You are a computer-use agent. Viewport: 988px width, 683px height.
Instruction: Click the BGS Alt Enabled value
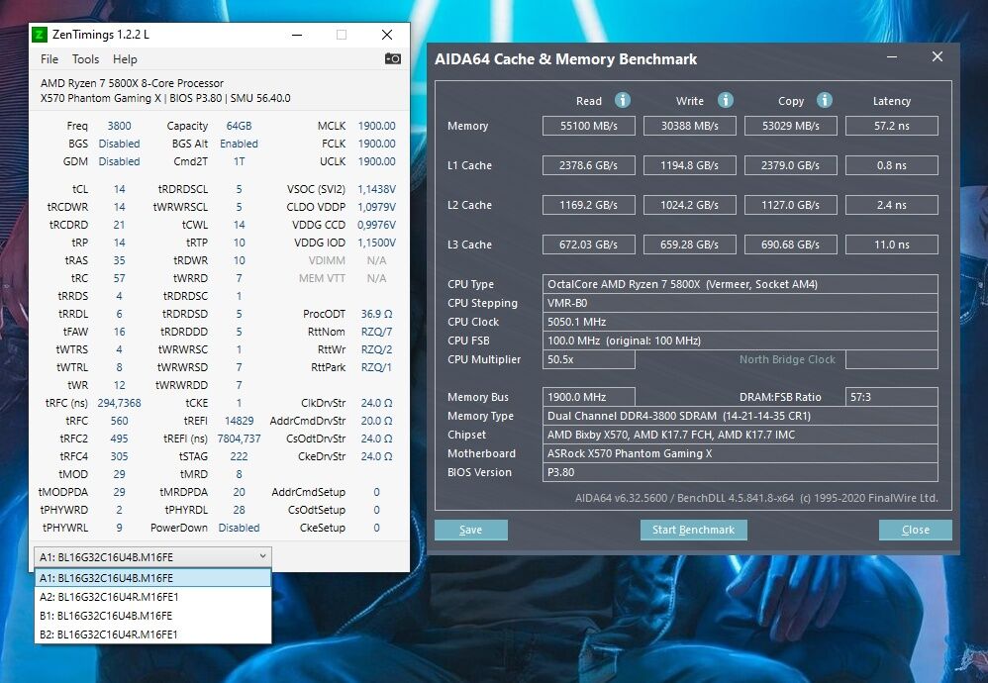point(239,144)
